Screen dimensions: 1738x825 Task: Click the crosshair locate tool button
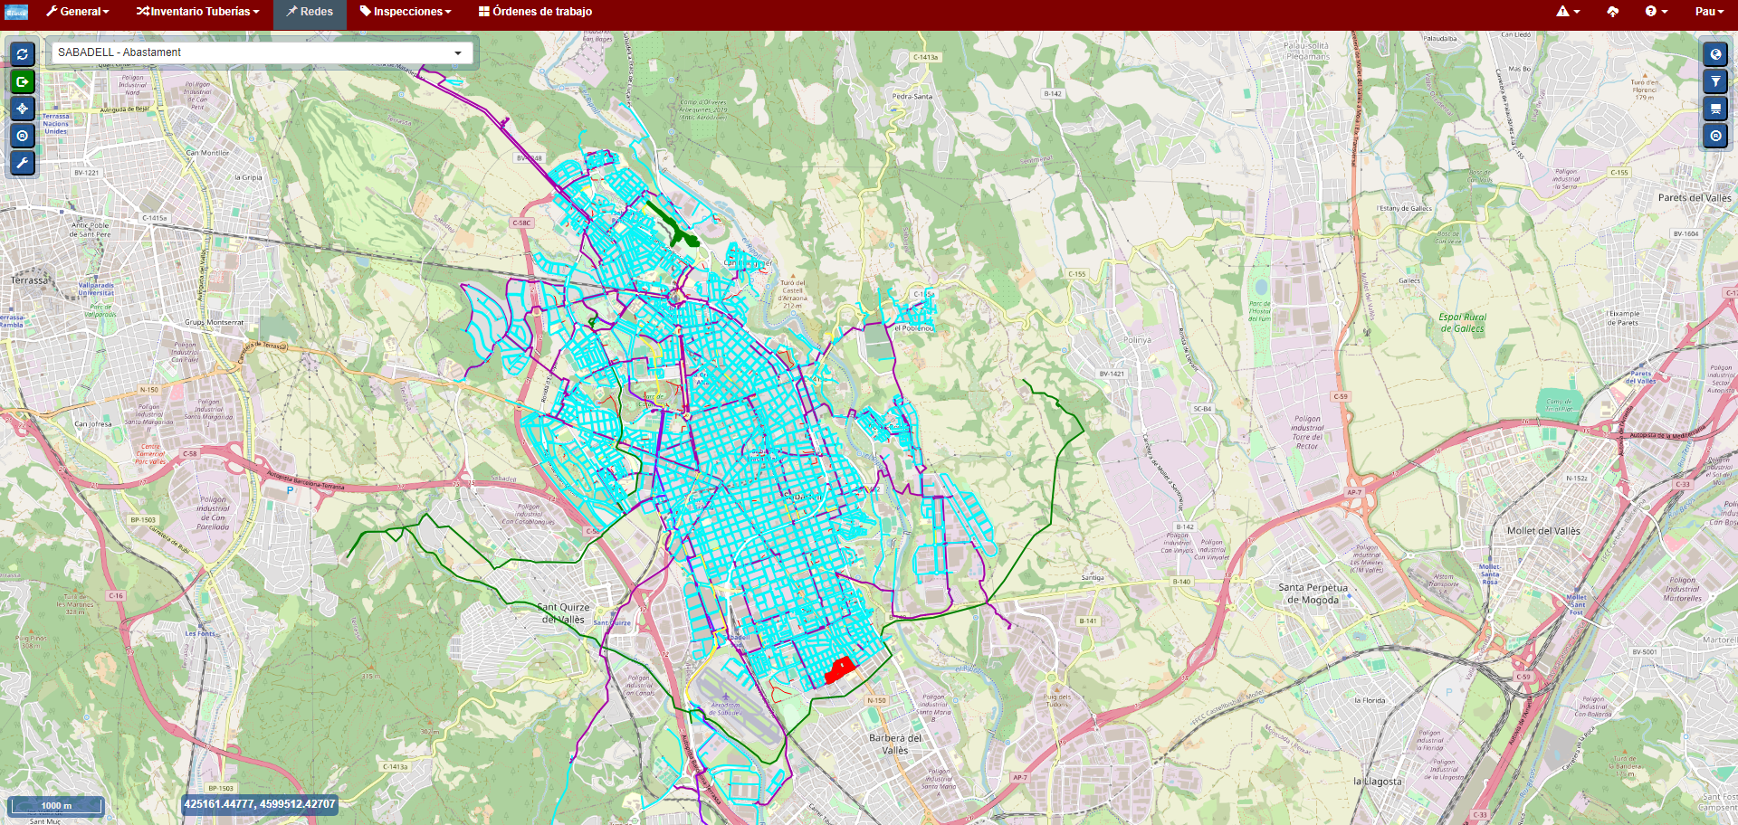23,109
